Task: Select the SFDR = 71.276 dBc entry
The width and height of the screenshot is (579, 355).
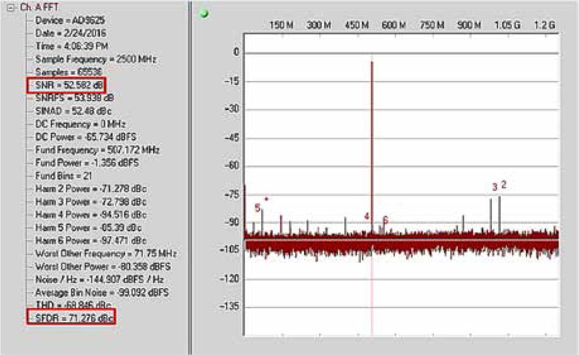Action: 72,317
